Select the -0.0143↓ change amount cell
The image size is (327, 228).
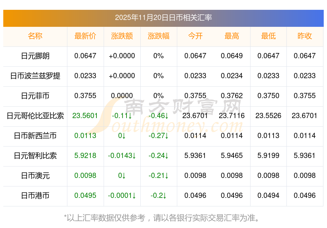(122, 156)
